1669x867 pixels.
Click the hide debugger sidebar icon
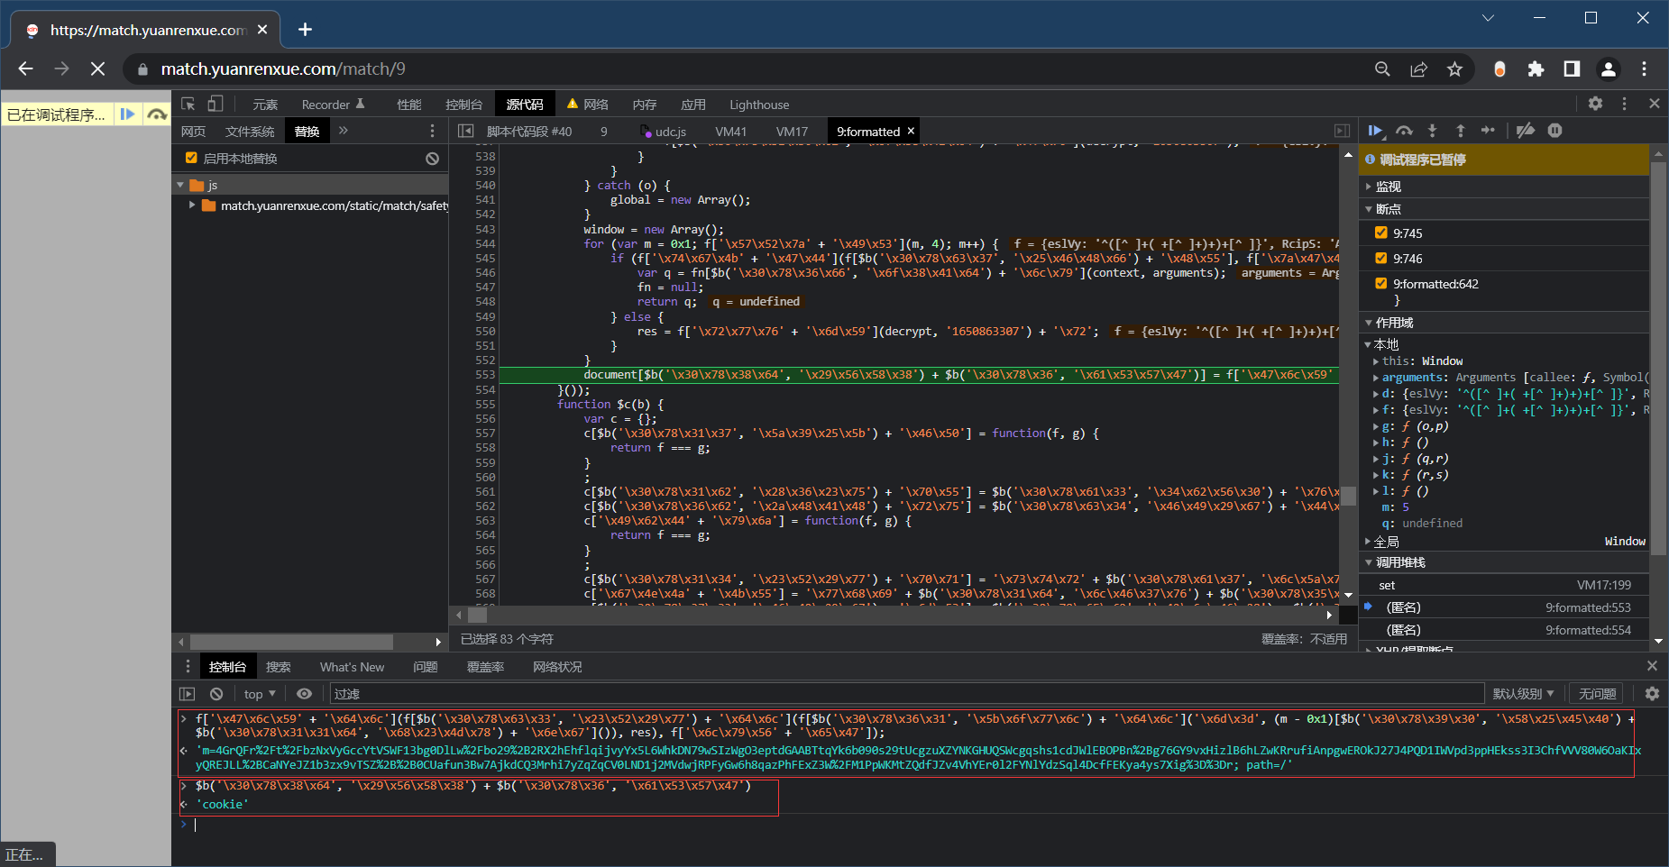pos(1343,131)
